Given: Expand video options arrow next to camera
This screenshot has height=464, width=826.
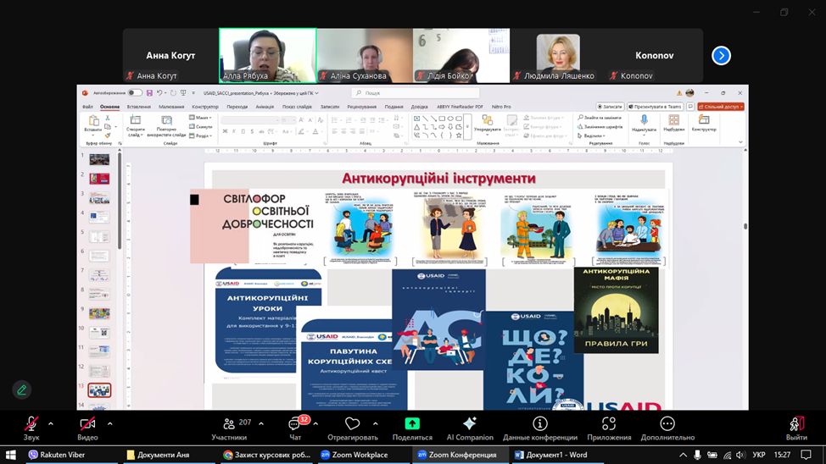Looking at the screenshot, I should point(109,423).
